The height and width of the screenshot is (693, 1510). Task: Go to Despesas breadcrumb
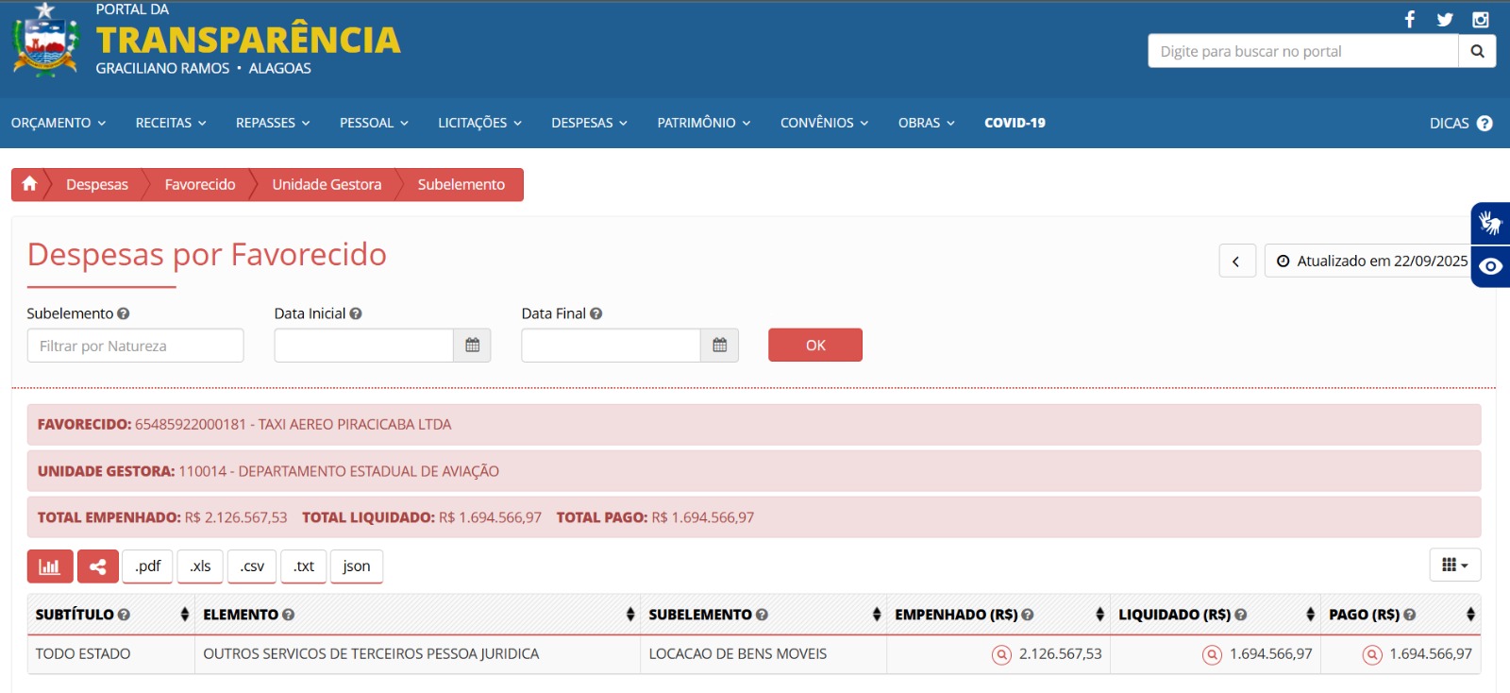97,184
